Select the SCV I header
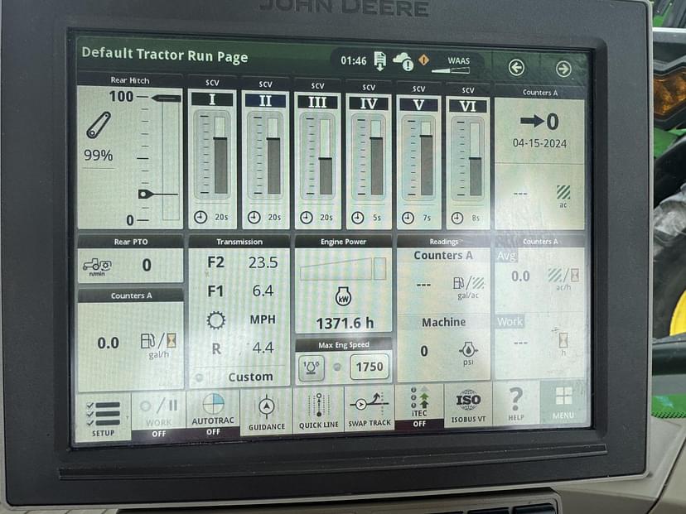The width and height of the screenshot is (686, 514). [x=212, y=99]
